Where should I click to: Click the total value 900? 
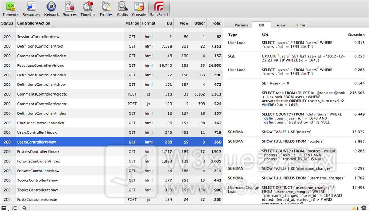click(218, 190)
